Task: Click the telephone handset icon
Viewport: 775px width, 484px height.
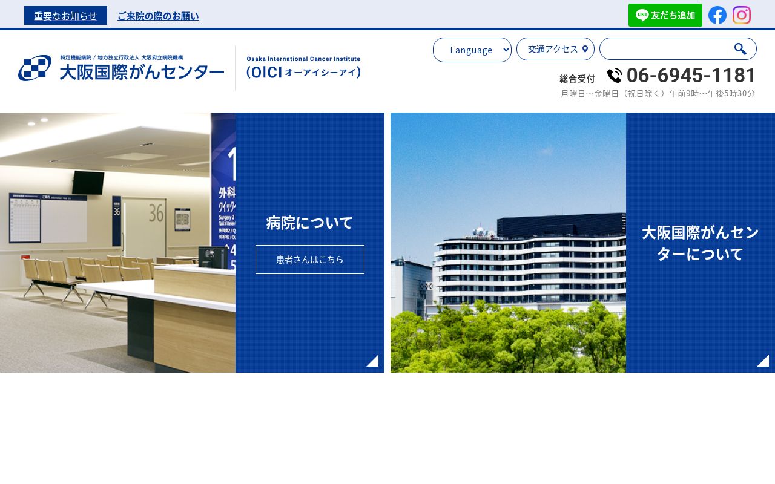Action: pyautogui.click(x=615, y=76)
